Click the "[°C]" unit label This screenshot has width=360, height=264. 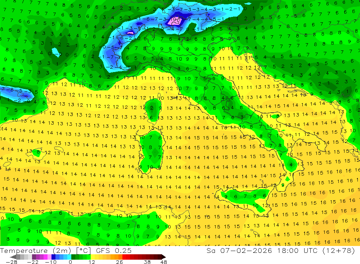click(x=84, y=251)
